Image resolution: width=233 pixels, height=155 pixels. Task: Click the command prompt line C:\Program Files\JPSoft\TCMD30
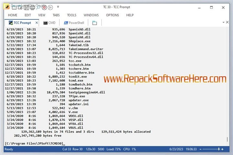pos(35,144)
